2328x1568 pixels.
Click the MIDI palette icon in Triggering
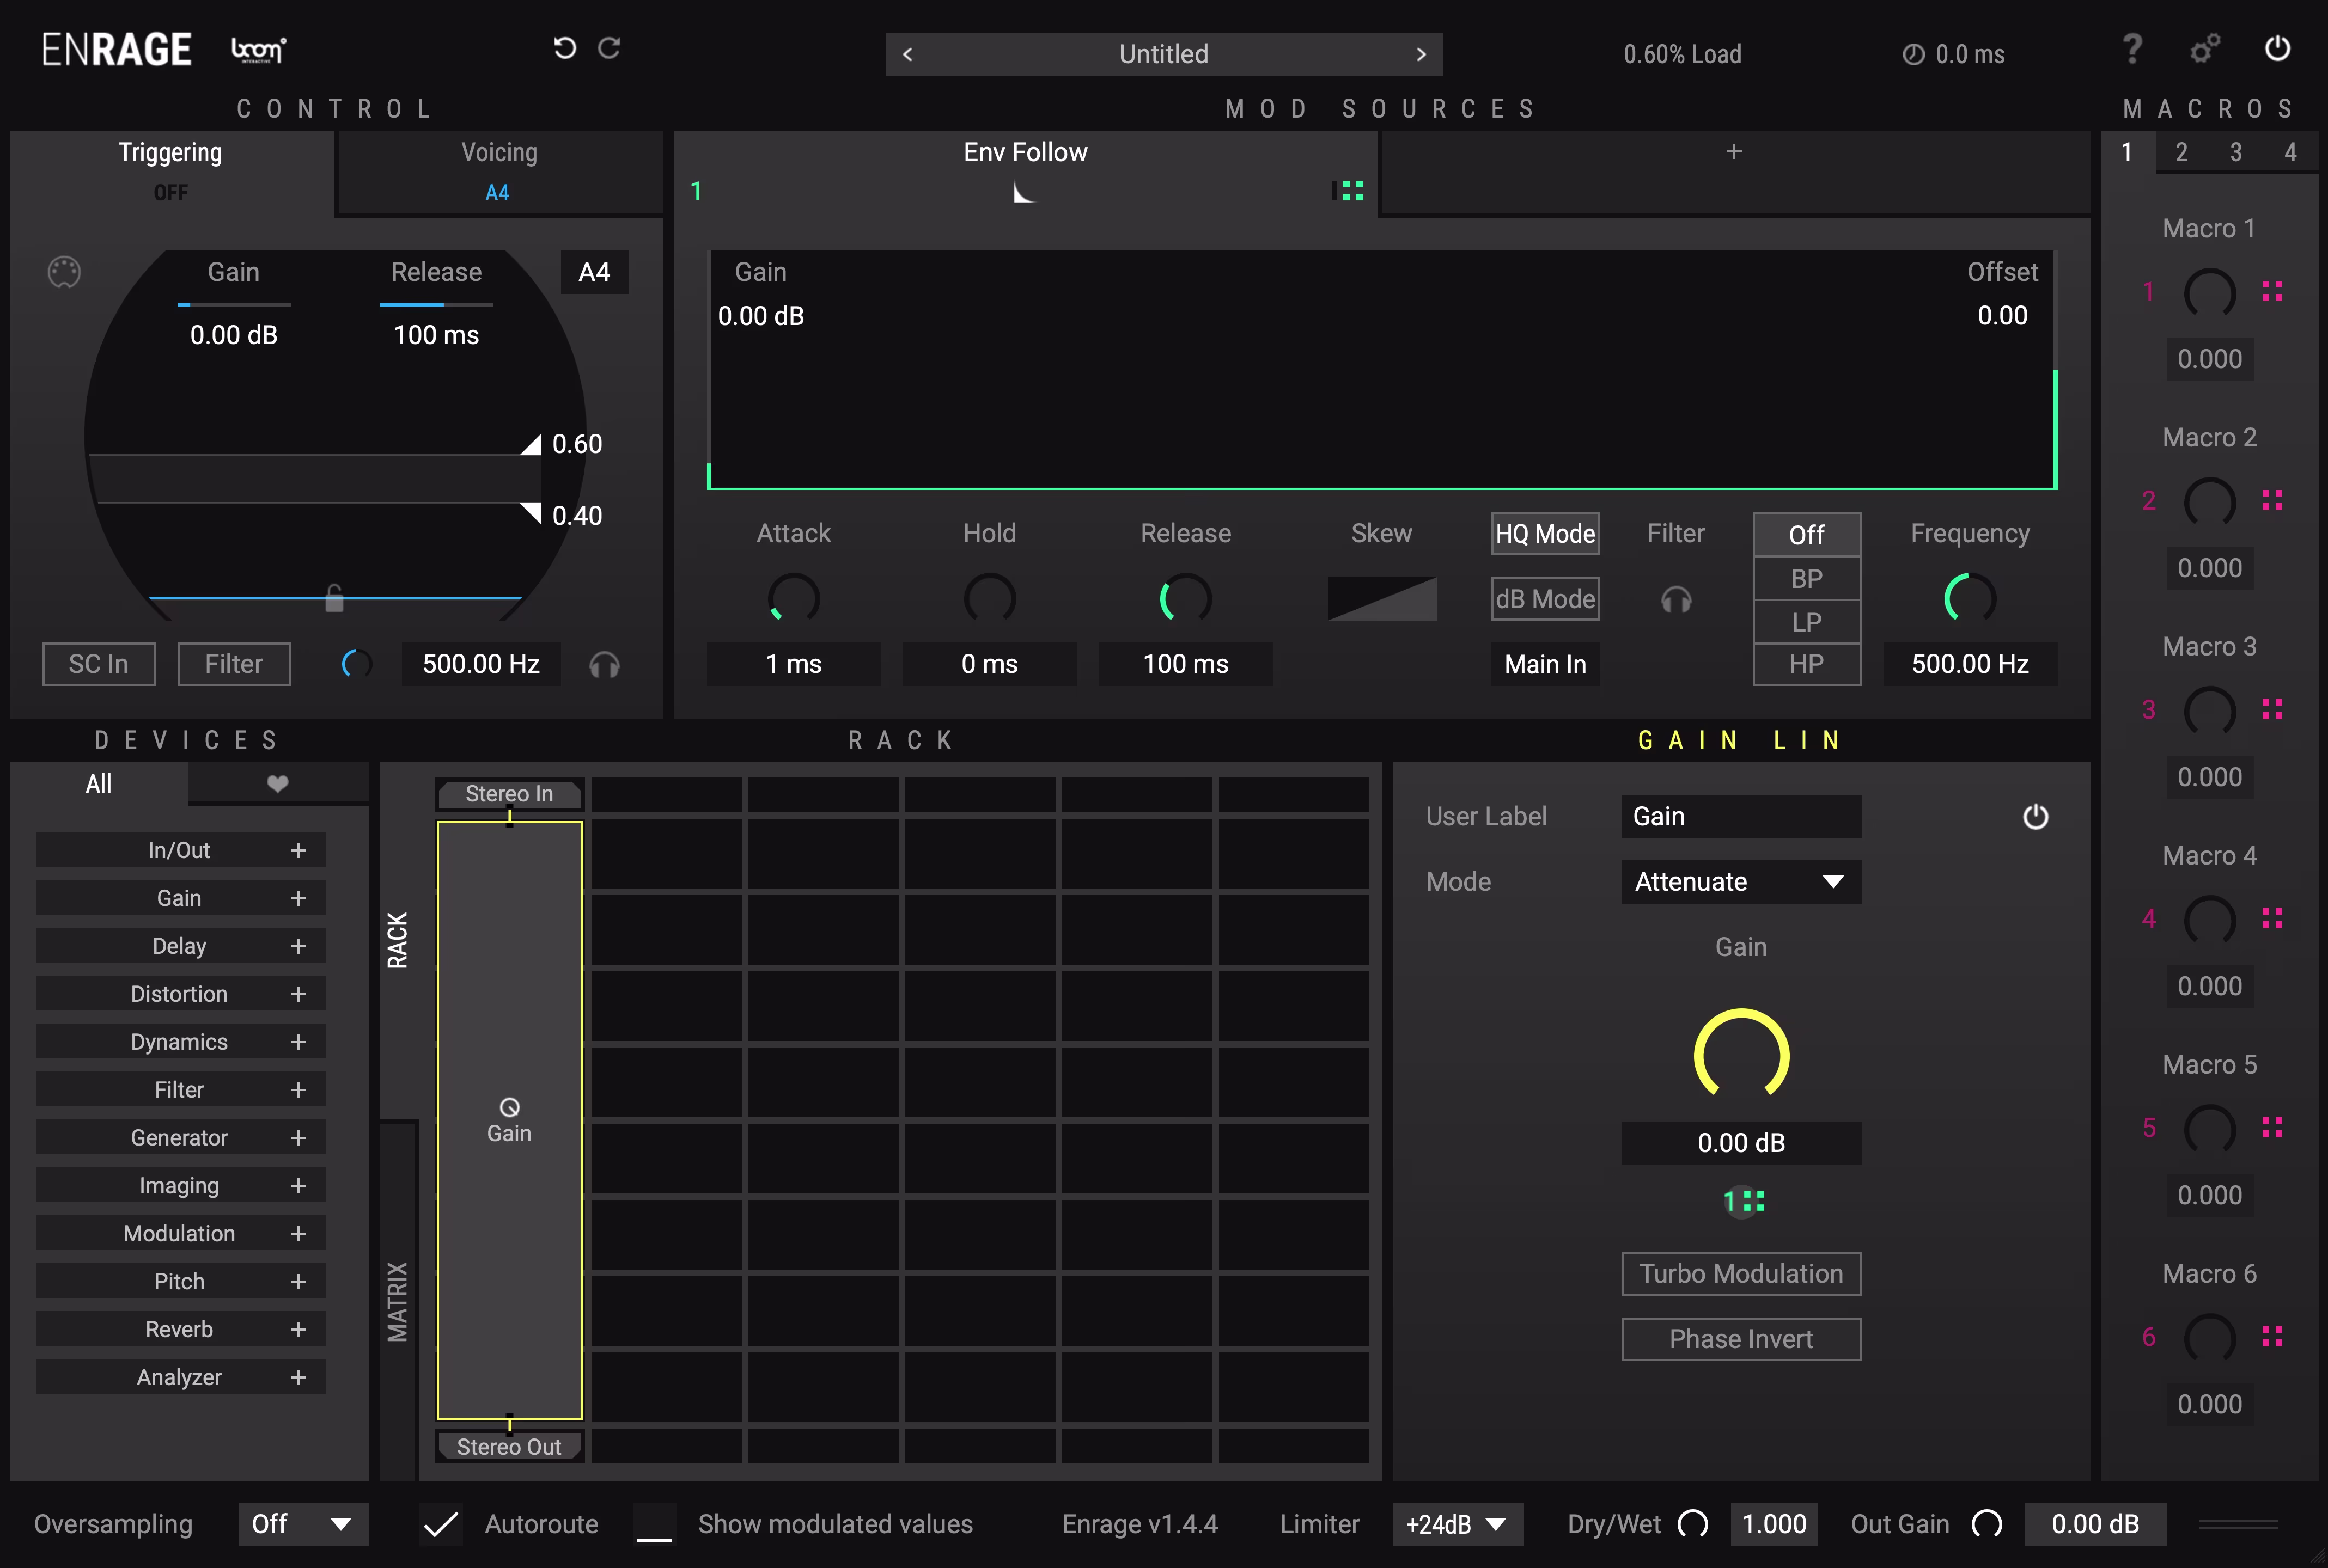[x=64, y=272]
